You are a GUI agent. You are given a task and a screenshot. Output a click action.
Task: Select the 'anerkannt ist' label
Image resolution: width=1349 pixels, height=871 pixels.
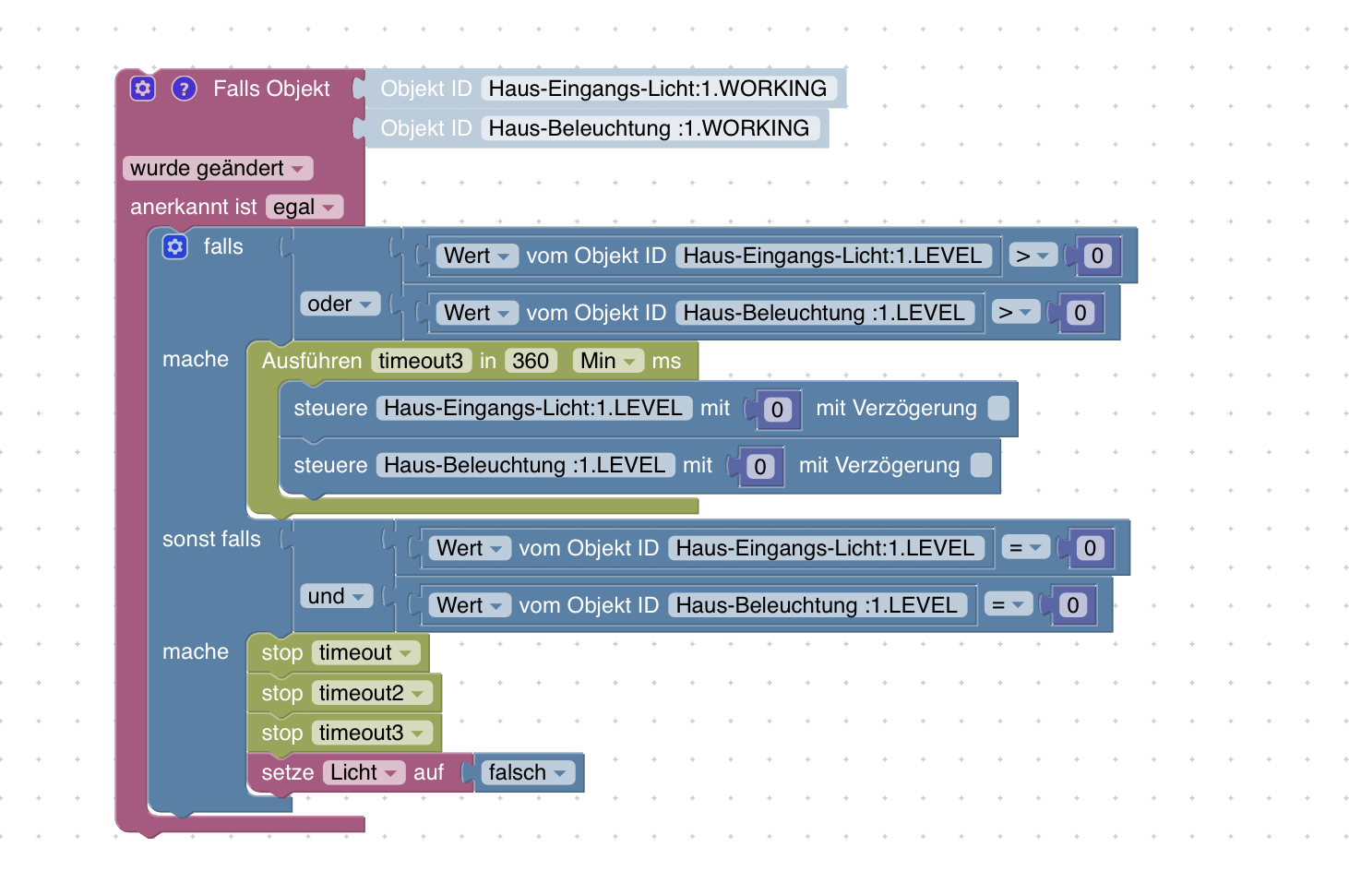pos(194,207)
